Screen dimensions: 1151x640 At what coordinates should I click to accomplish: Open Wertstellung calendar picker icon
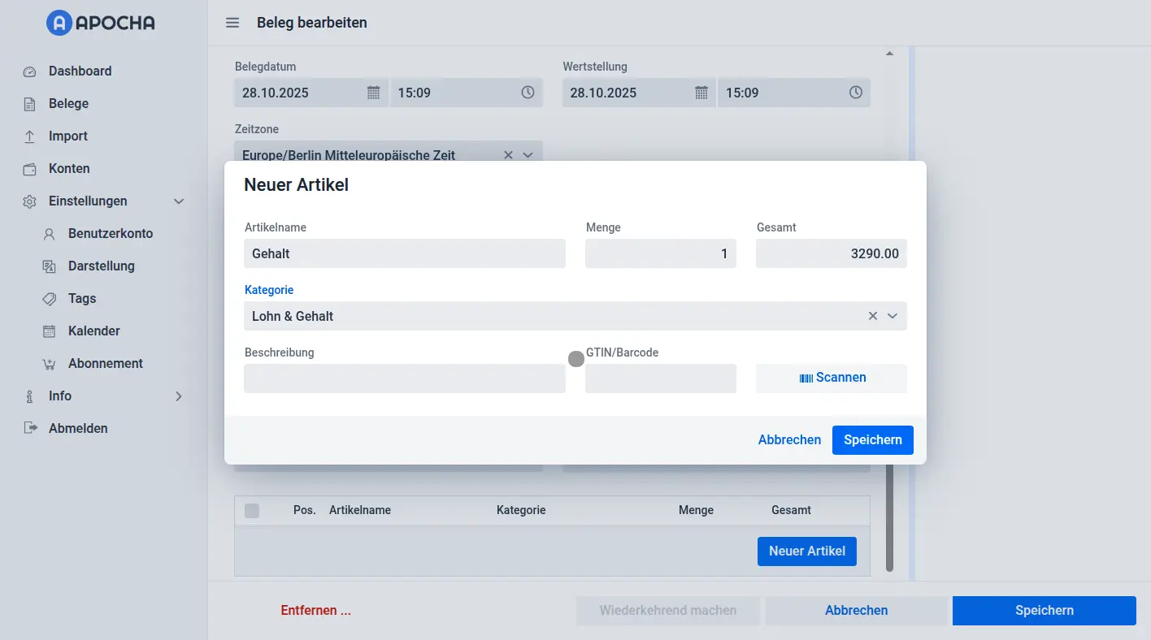701,93
